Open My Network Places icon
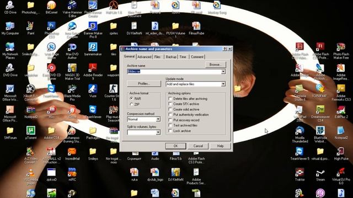This screenshot has height=198, width=353. point(10,51)
